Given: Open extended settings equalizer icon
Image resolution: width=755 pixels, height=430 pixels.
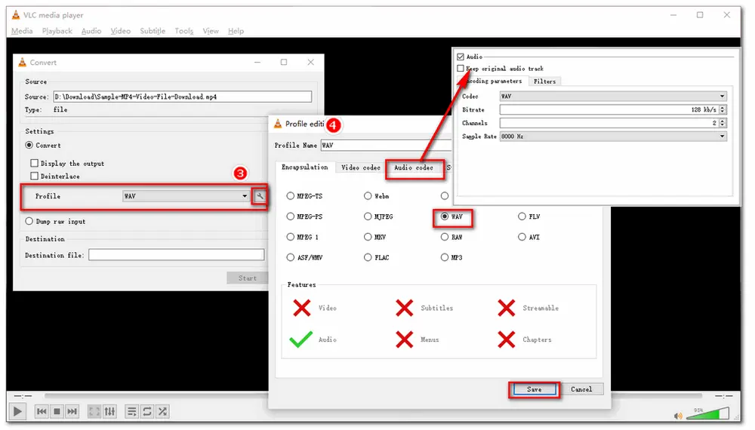Looking at the screenshot, I should [x=109, y=412].
